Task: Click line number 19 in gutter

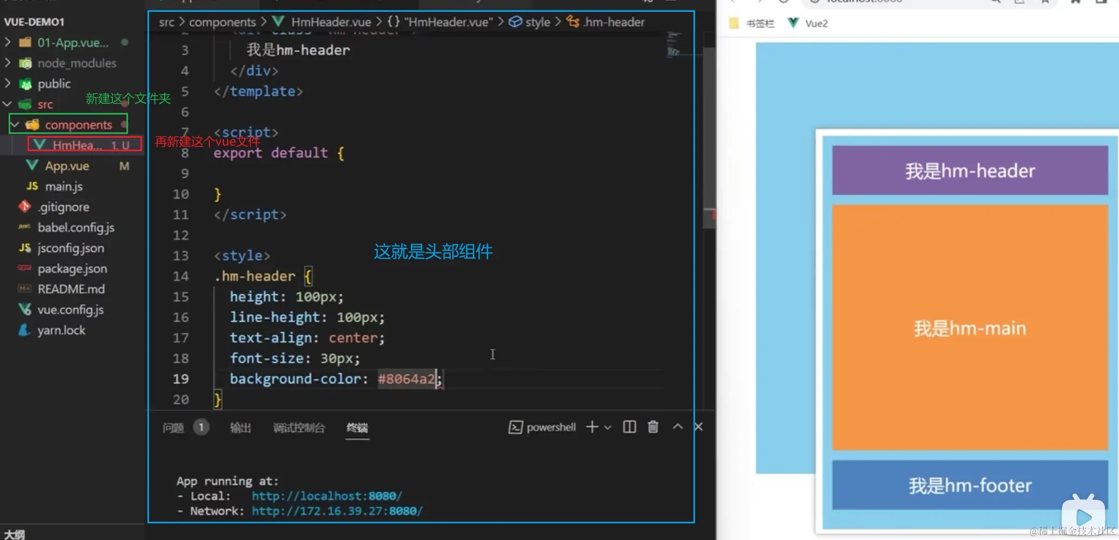Action: click(x=181, y=379)
